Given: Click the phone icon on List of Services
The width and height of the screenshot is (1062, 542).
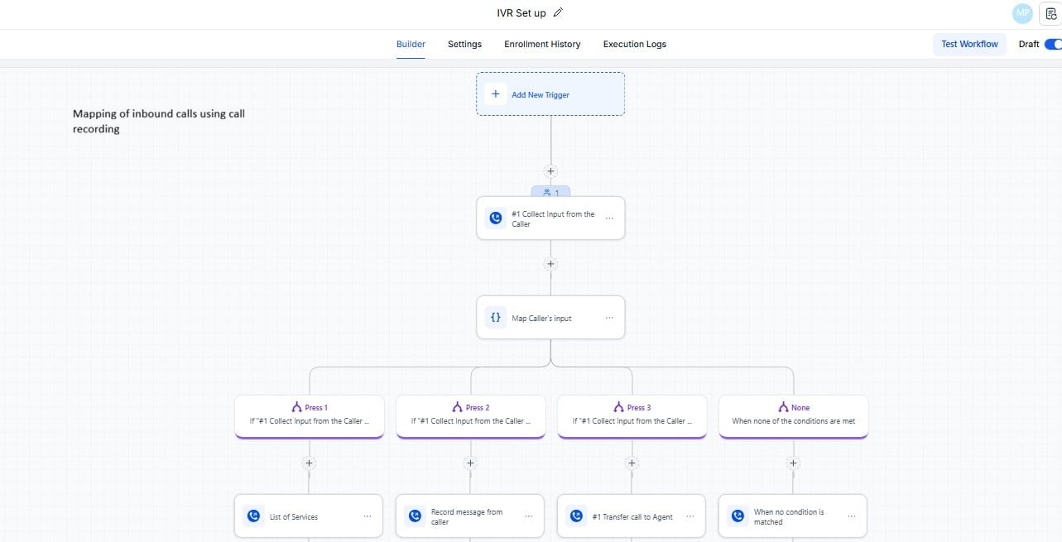Looking at the screenshot, I should (252, 515).
